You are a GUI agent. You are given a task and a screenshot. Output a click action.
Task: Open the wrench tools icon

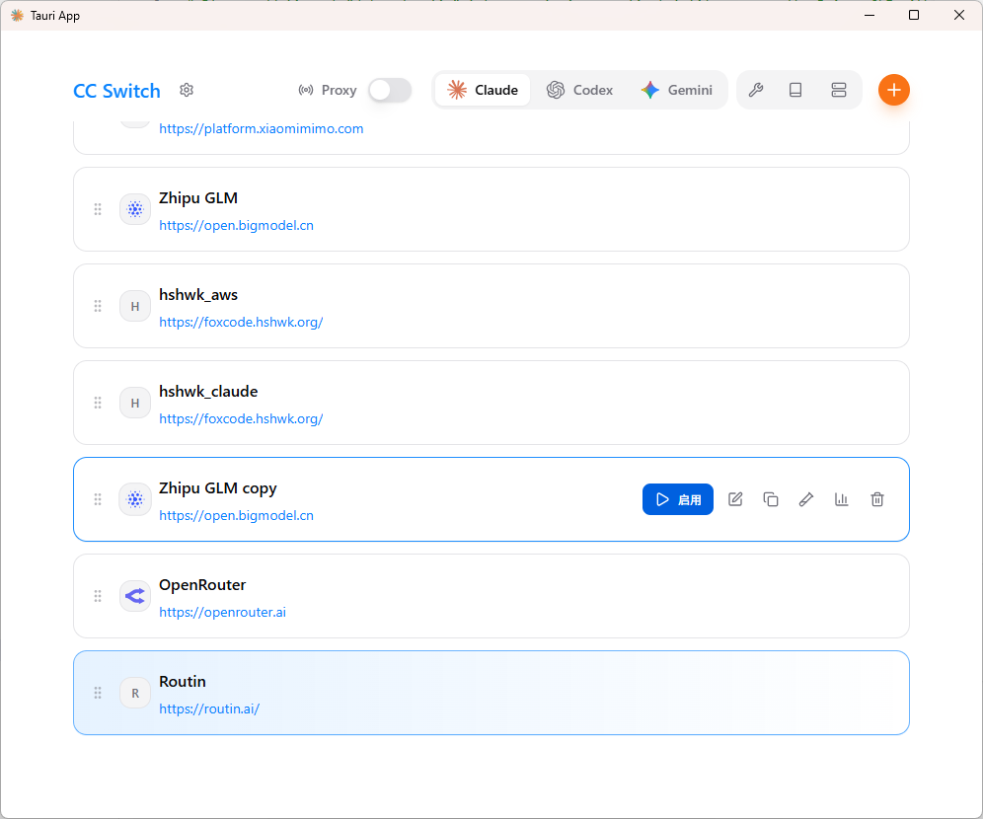(x=756, y=90)
